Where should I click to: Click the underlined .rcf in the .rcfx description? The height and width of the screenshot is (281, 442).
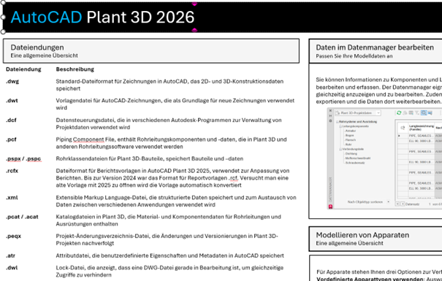click(x=233, y=178)
